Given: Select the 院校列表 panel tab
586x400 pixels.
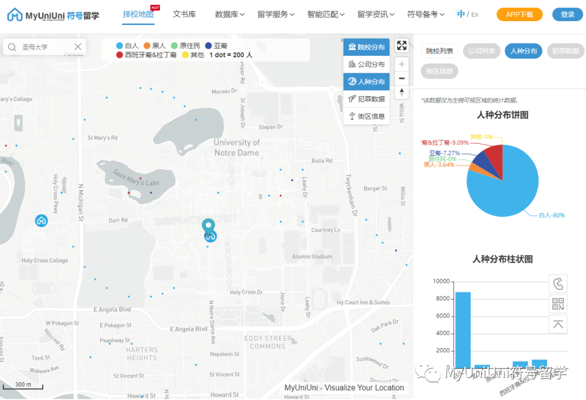Looking at the screenshot, I should (439, 51).
